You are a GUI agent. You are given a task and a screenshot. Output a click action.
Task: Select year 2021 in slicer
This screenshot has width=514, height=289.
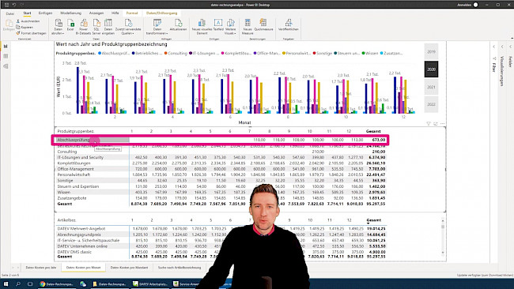click(431, 87)
